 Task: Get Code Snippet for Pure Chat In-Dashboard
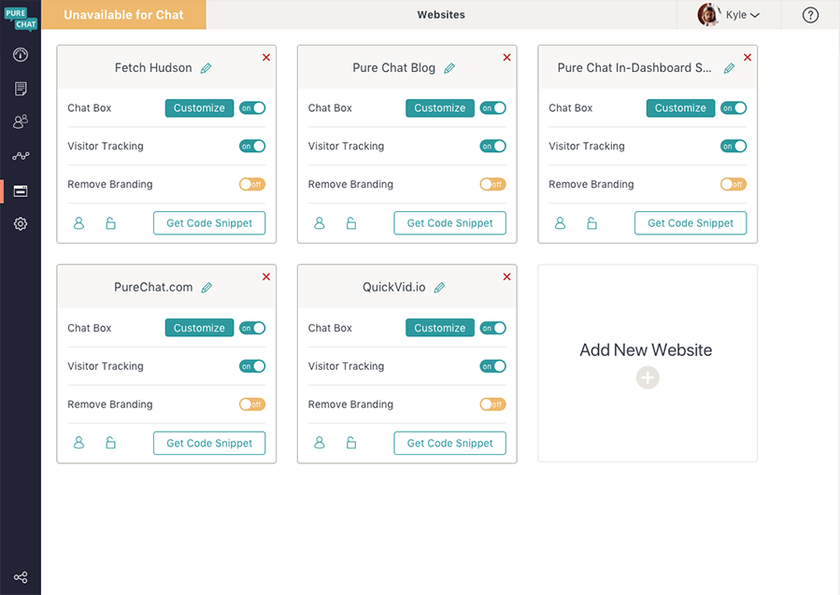coord(691,223)
